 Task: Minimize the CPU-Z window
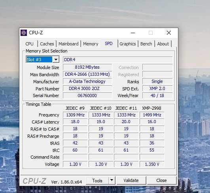133,33
